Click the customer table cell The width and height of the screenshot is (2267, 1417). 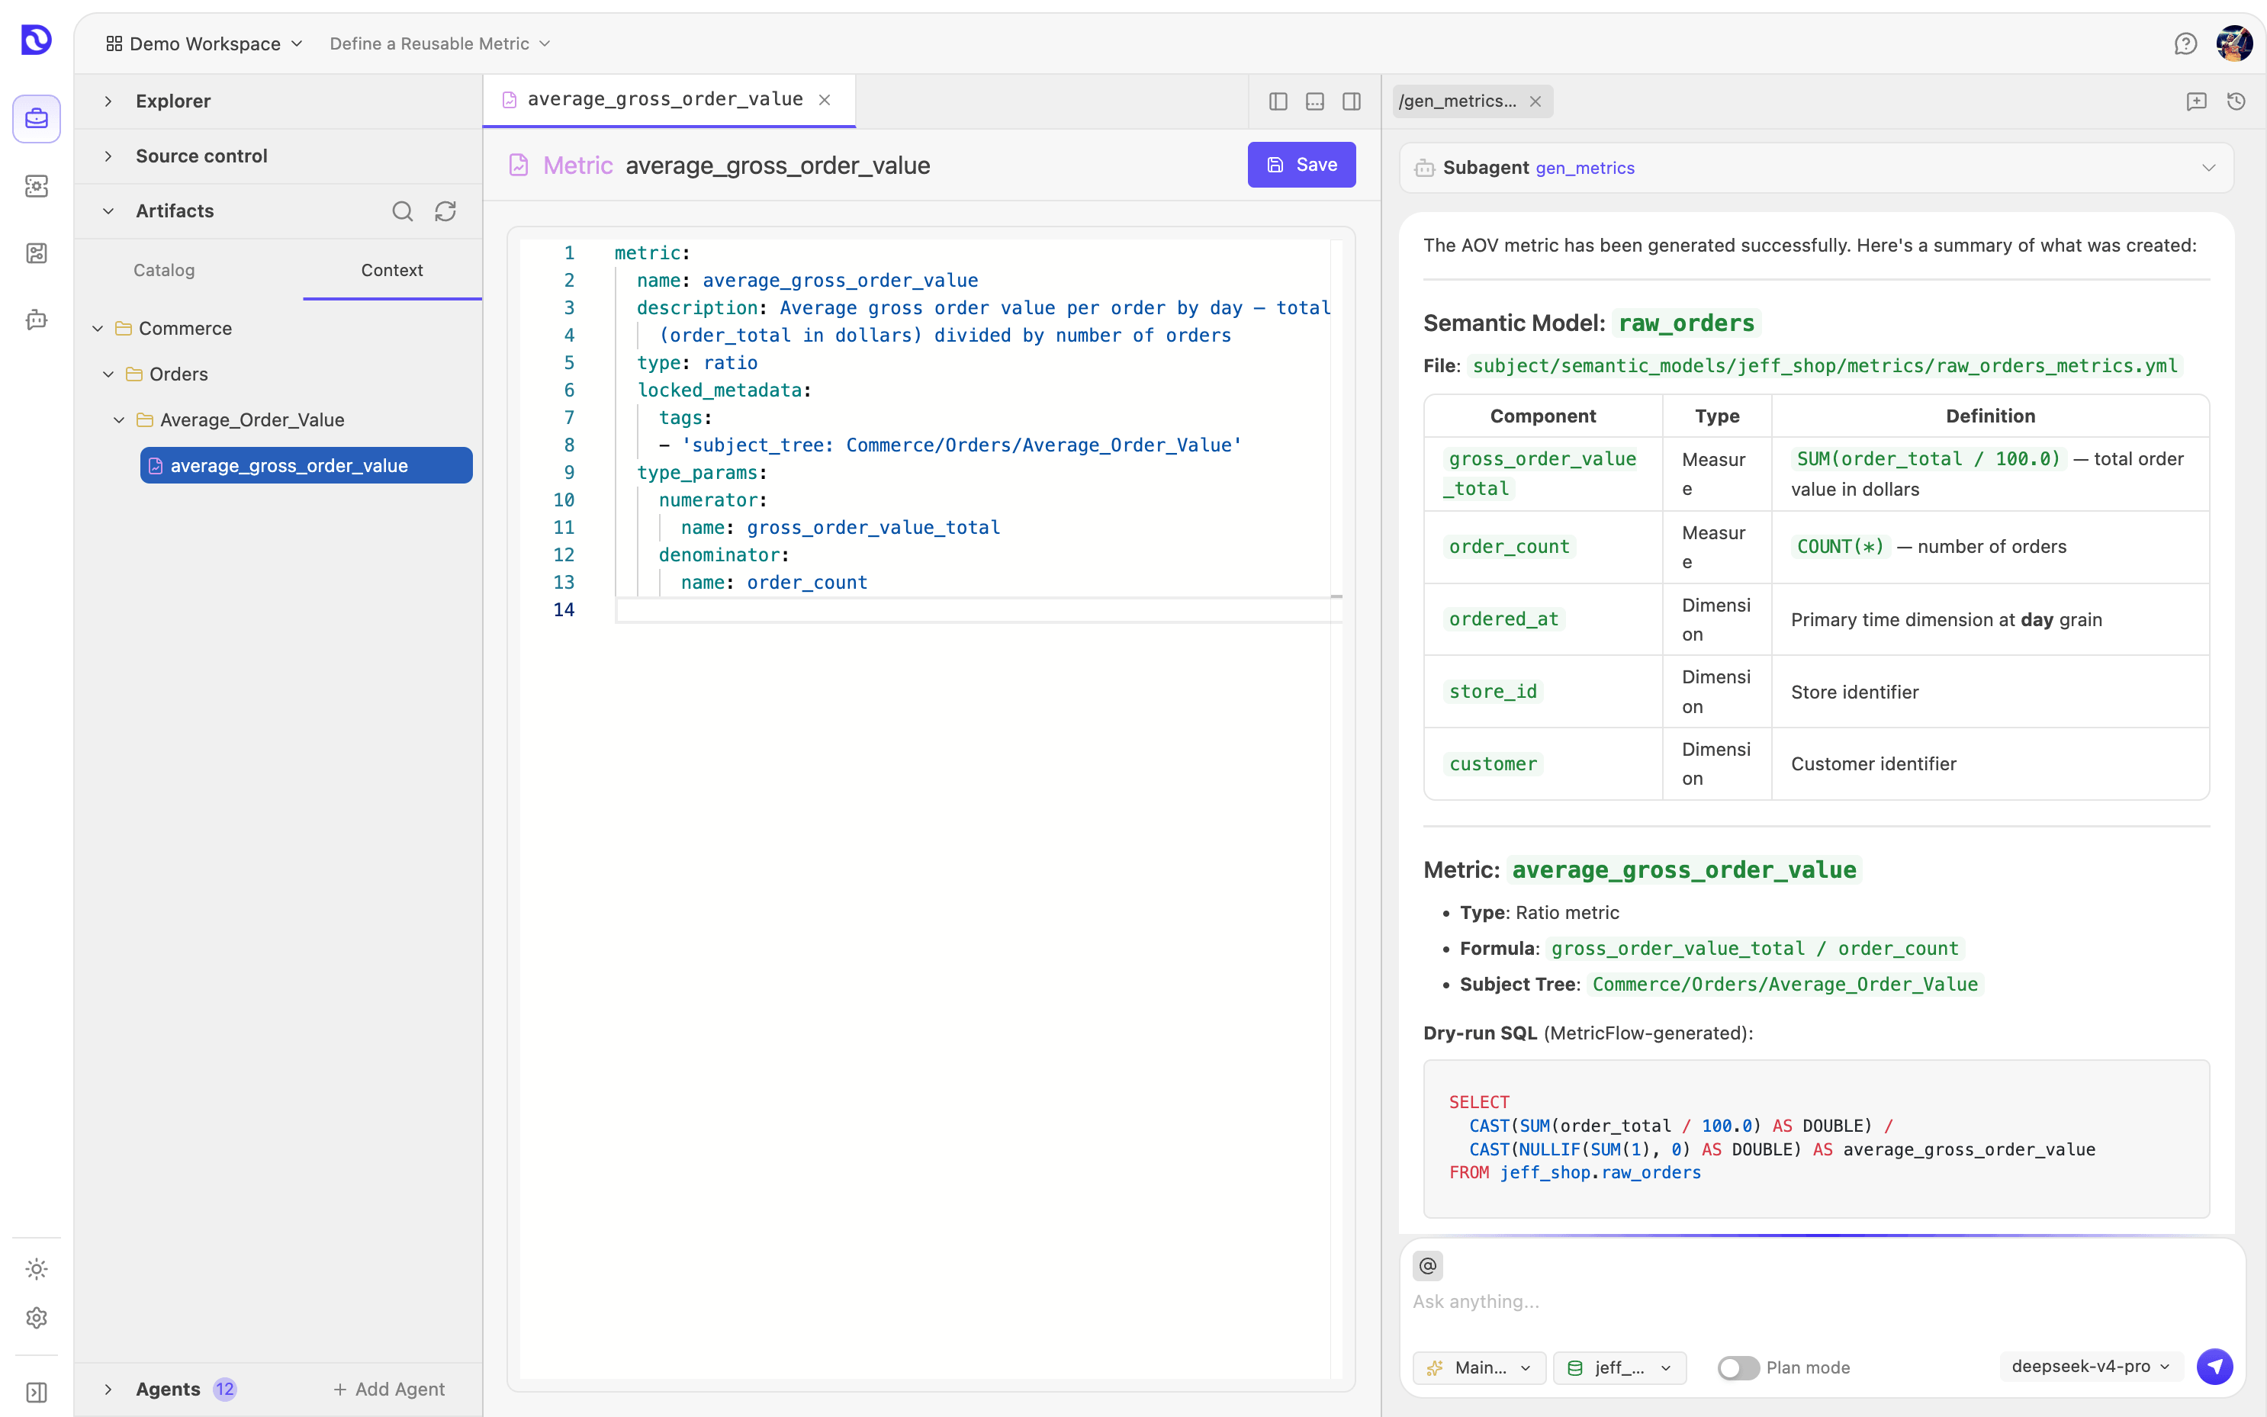click(1542, 764)
